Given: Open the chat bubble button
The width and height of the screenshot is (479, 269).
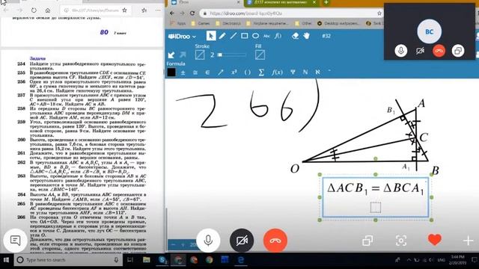Looking at the screenshot, I should click(15, 241).
